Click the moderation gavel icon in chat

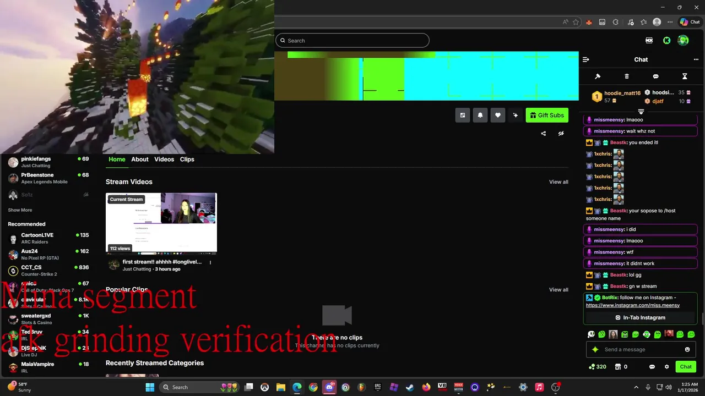tap(598, 76)
